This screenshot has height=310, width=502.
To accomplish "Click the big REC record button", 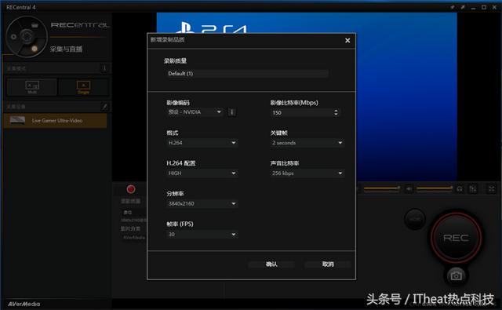I will tap(456, 238).
